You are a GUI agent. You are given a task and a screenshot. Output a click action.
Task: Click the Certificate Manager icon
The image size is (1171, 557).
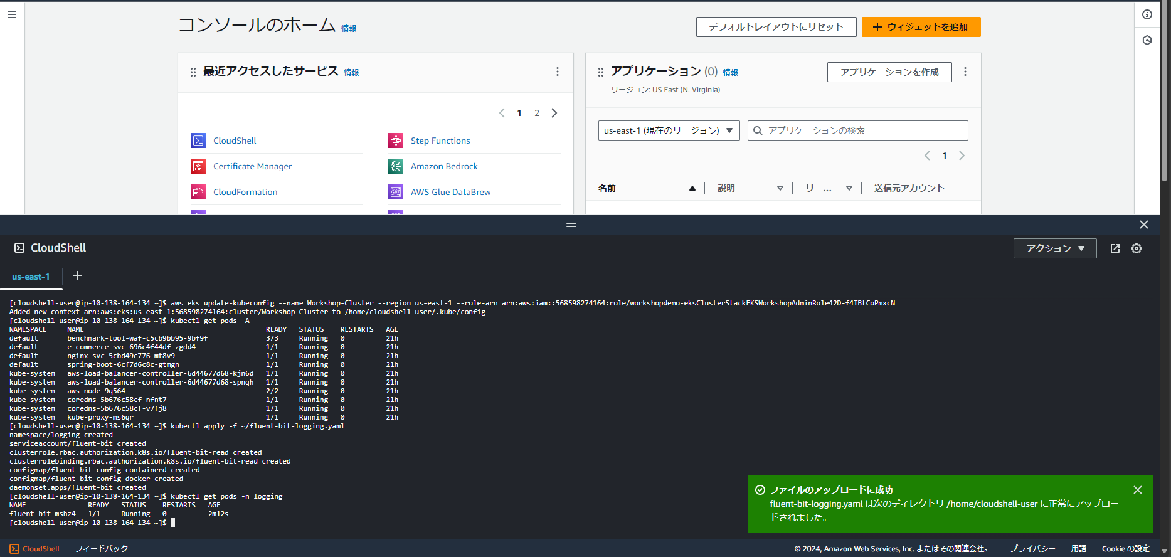198,166
